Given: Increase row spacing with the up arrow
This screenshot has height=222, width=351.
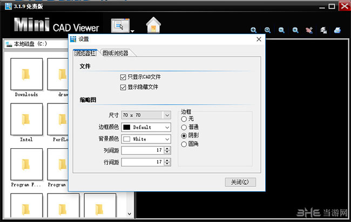Looking at the screenshot, I should pyautogui.click(x=167, y=160).
